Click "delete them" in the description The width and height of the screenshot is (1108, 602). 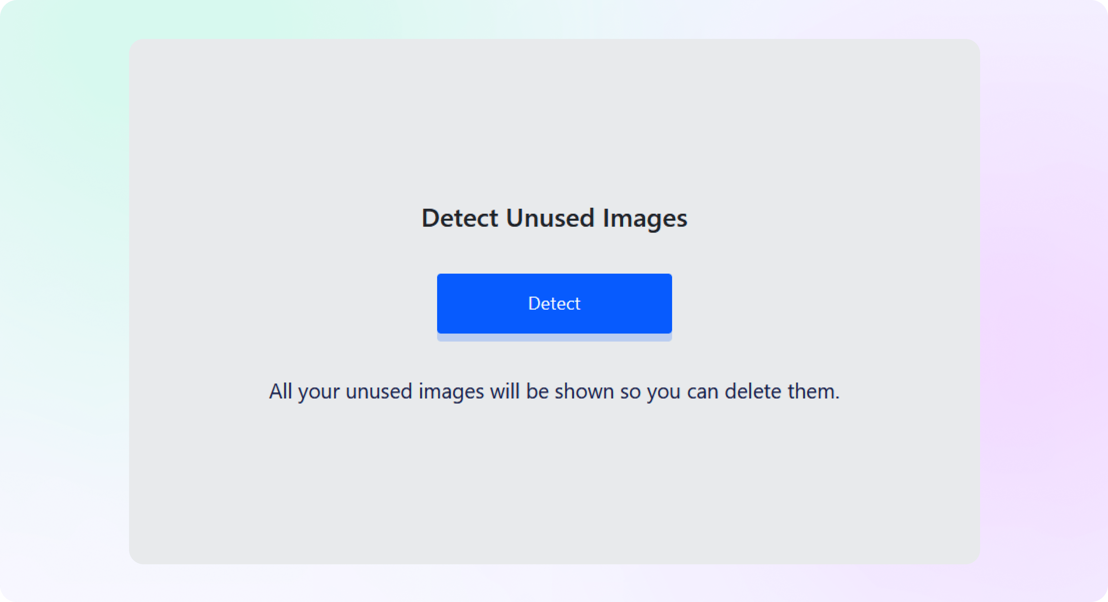point(782,391)
